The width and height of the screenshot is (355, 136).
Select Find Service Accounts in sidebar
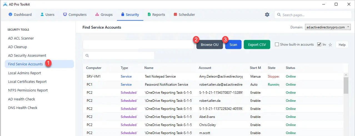39,64
